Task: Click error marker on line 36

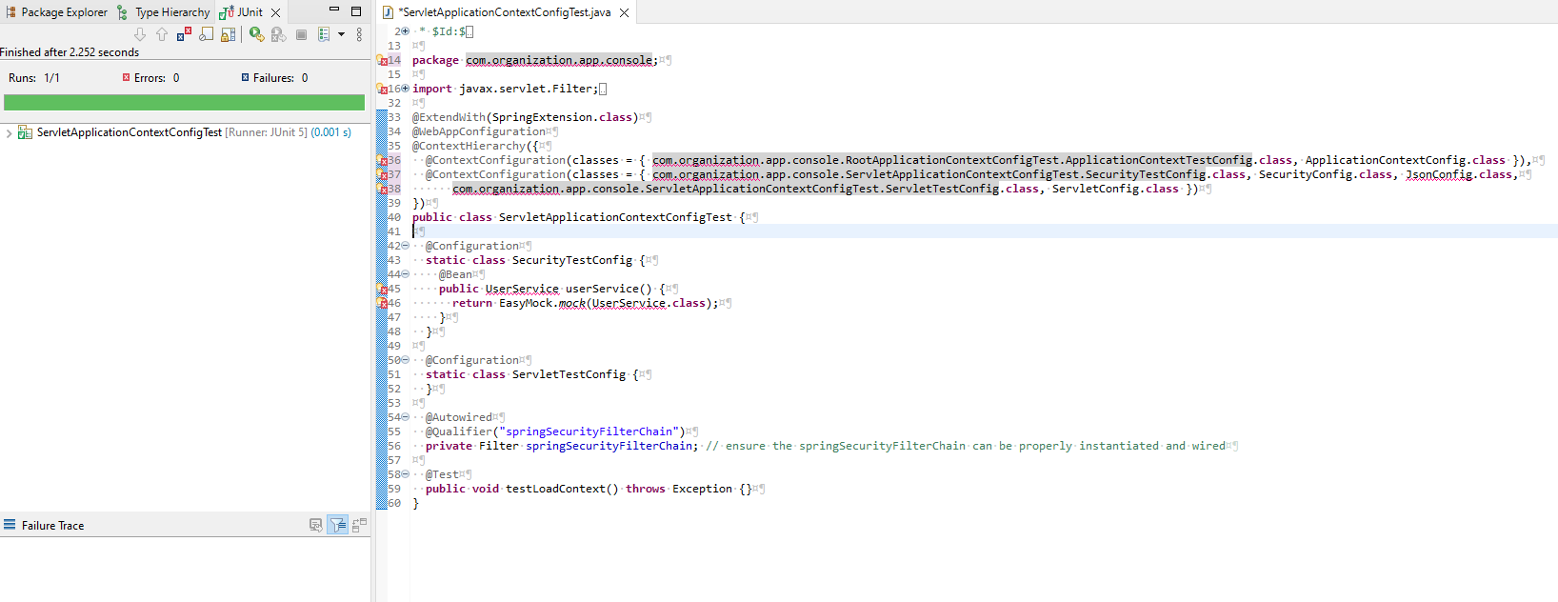Action: click(382, 160)
